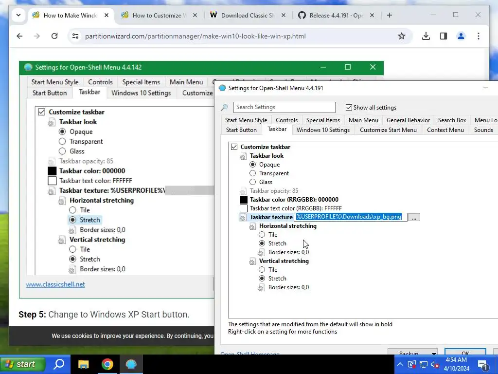
Task: Click the search magnifier icon in Open-Shell settings
Action: 224,108
